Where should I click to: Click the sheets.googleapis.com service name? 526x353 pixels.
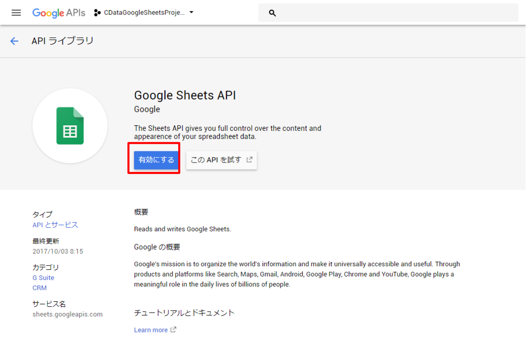coord(67,314)
